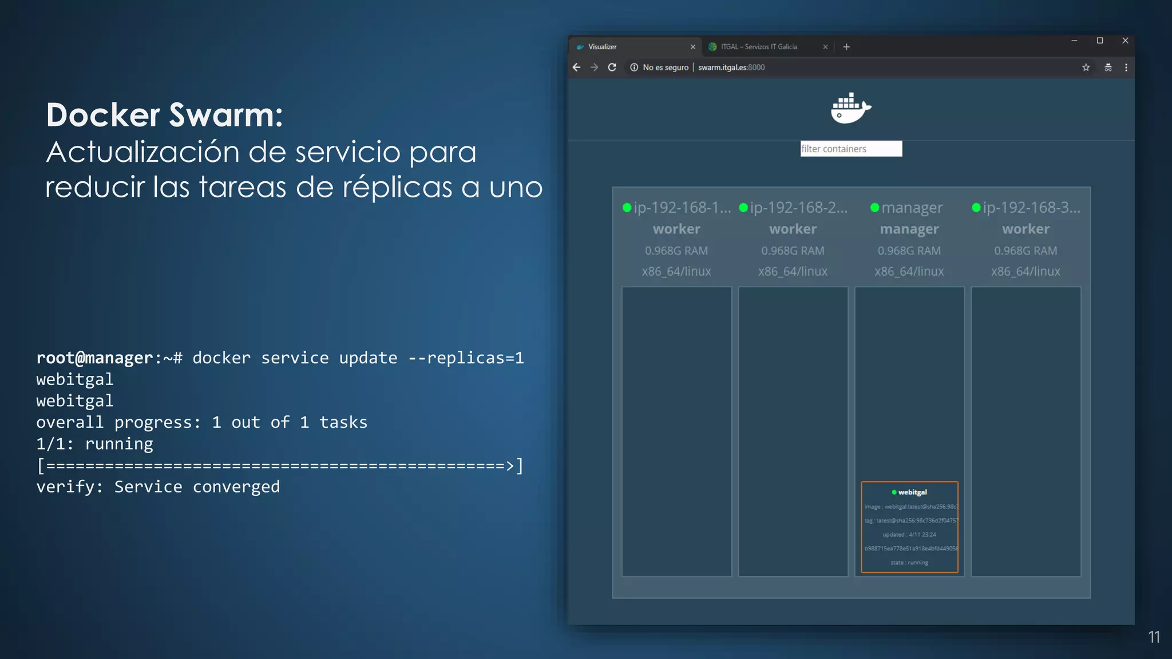This screenshot has height=659, width=1172.
Task: Click 'state : running' in webitgal card
Action: point(909,562)
